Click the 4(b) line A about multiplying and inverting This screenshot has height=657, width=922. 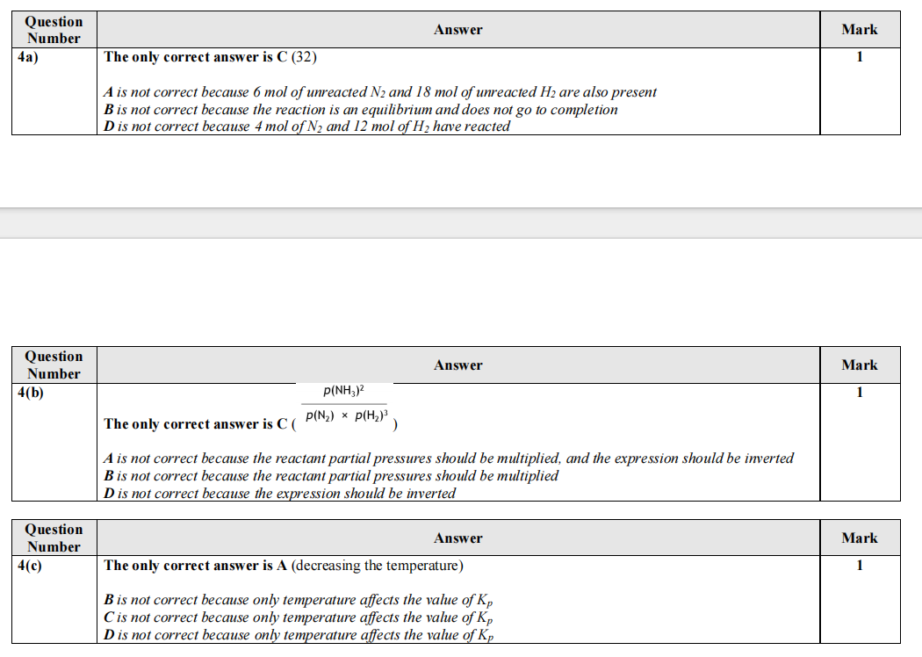pos(448,458)
